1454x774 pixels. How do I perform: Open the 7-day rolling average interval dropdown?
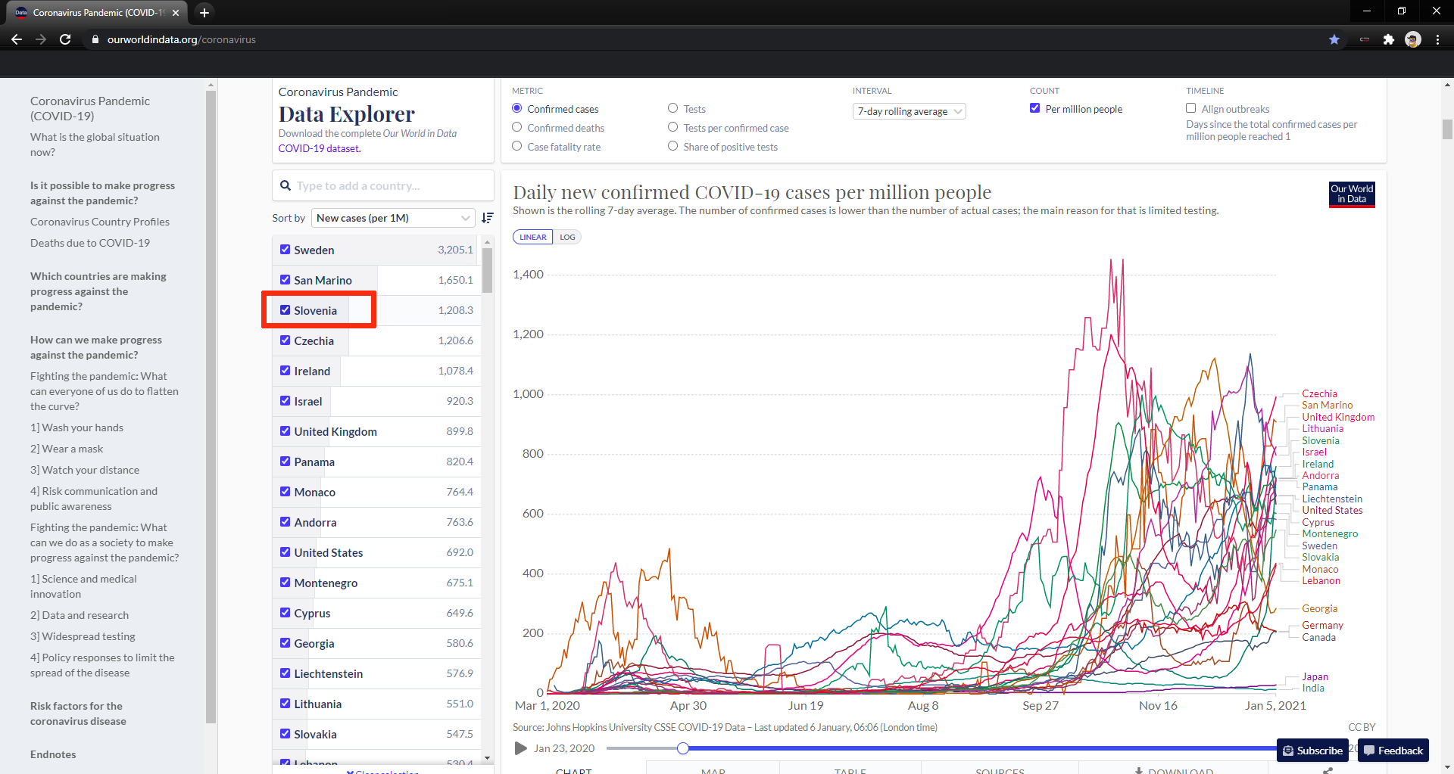[909, 111]
